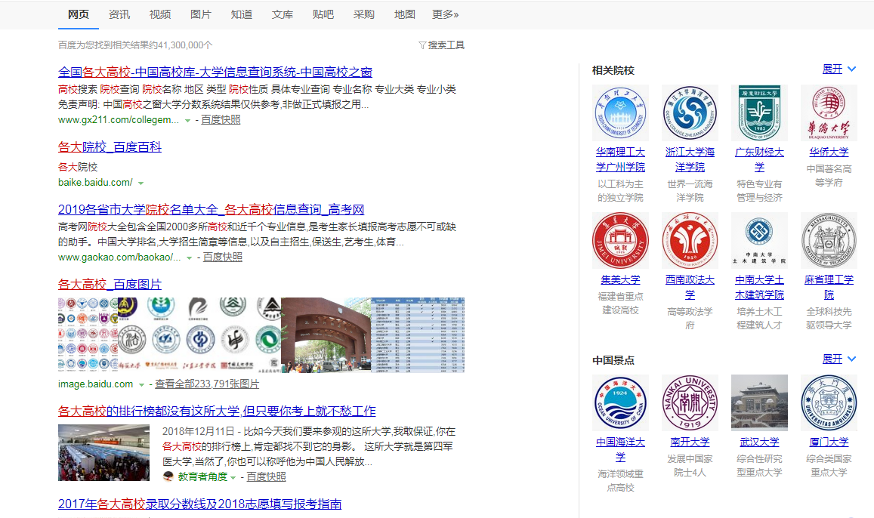Click the Zhejiang University Ocean College logo
Viewport: 874px width, 518px height.
tap(690, 113)
